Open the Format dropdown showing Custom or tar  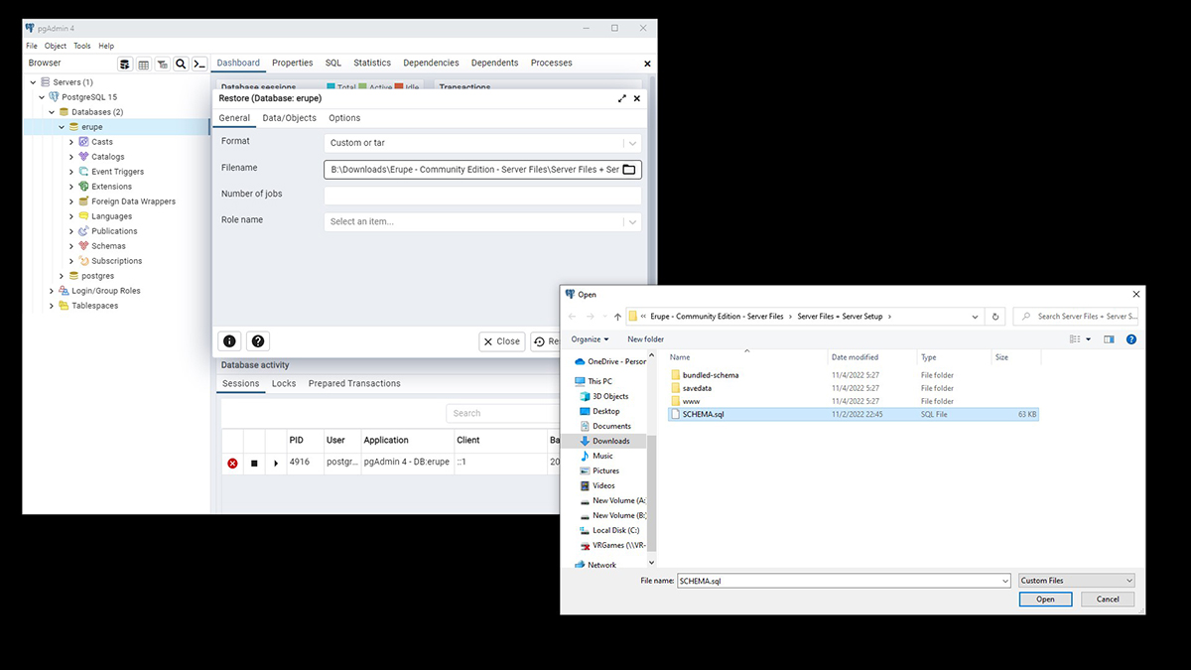482,143
